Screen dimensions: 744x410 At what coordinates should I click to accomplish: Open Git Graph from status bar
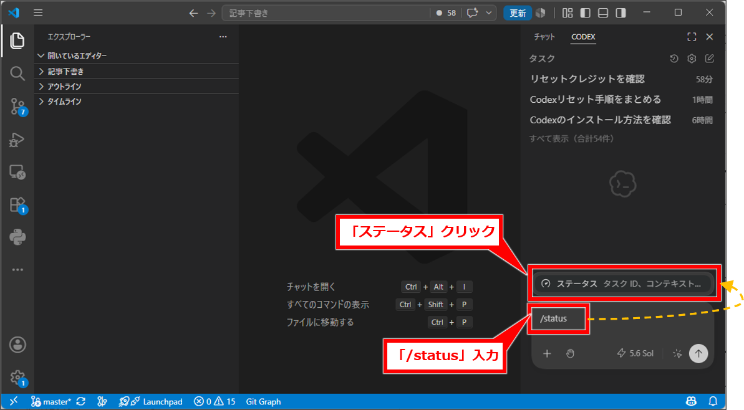coord(263,401)
